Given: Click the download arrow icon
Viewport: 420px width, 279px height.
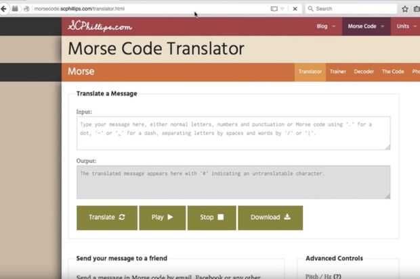Looking at the screenshot, I should [287, 217].
